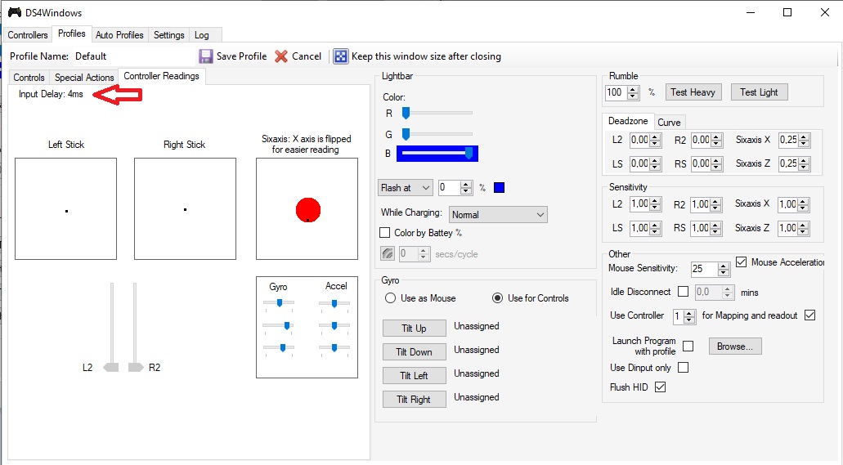
Task: Click the 'Input Delay: 4ms' text
Action: (x=51, y=94)
